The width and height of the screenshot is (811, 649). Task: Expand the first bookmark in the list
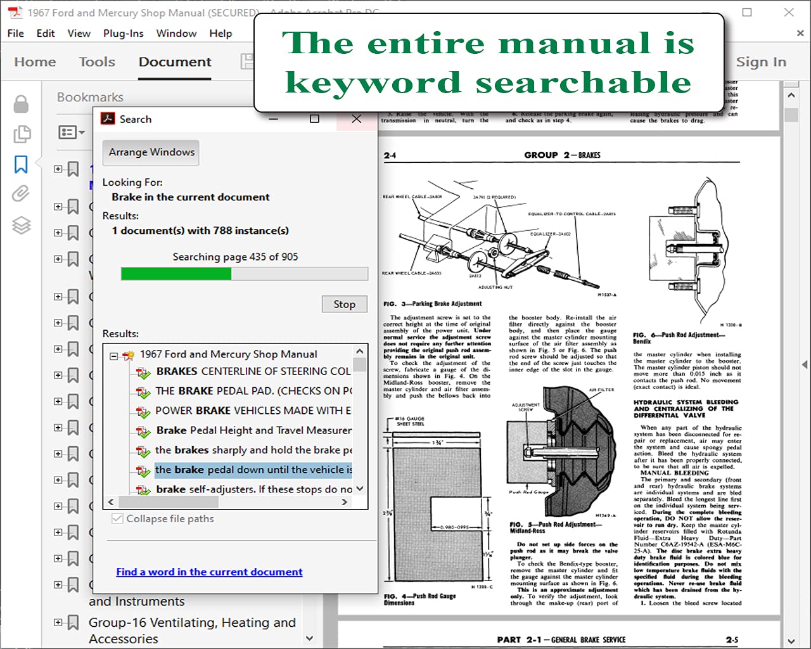[x=58, y=169]
